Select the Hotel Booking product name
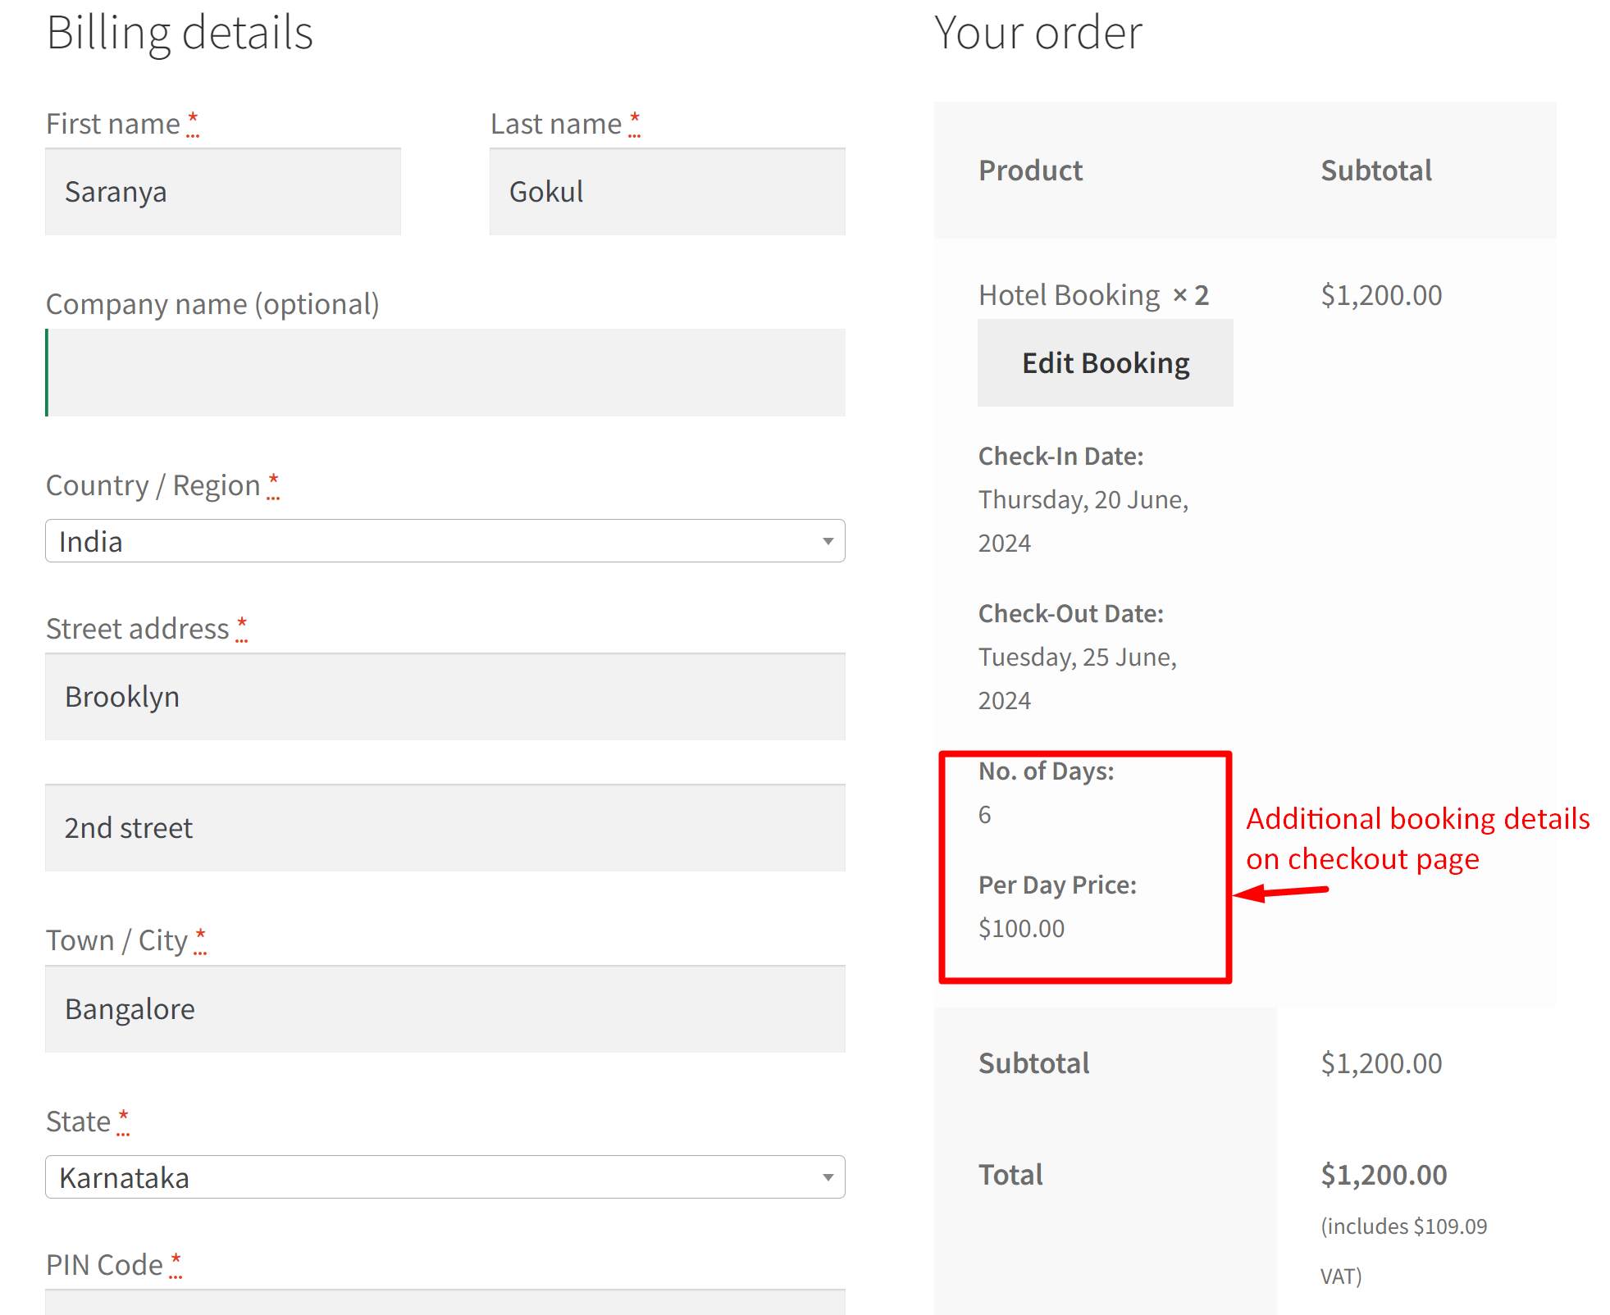This screenshot has height=1315, width=1610. [1069, 294]
